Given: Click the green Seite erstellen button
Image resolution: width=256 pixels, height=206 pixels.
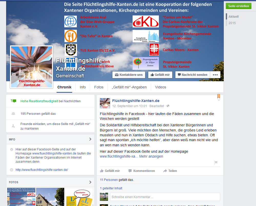Looking at the screenshot, I should coord(239,6).
